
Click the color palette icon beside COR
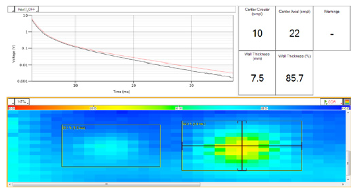click(x=347, y=102)
